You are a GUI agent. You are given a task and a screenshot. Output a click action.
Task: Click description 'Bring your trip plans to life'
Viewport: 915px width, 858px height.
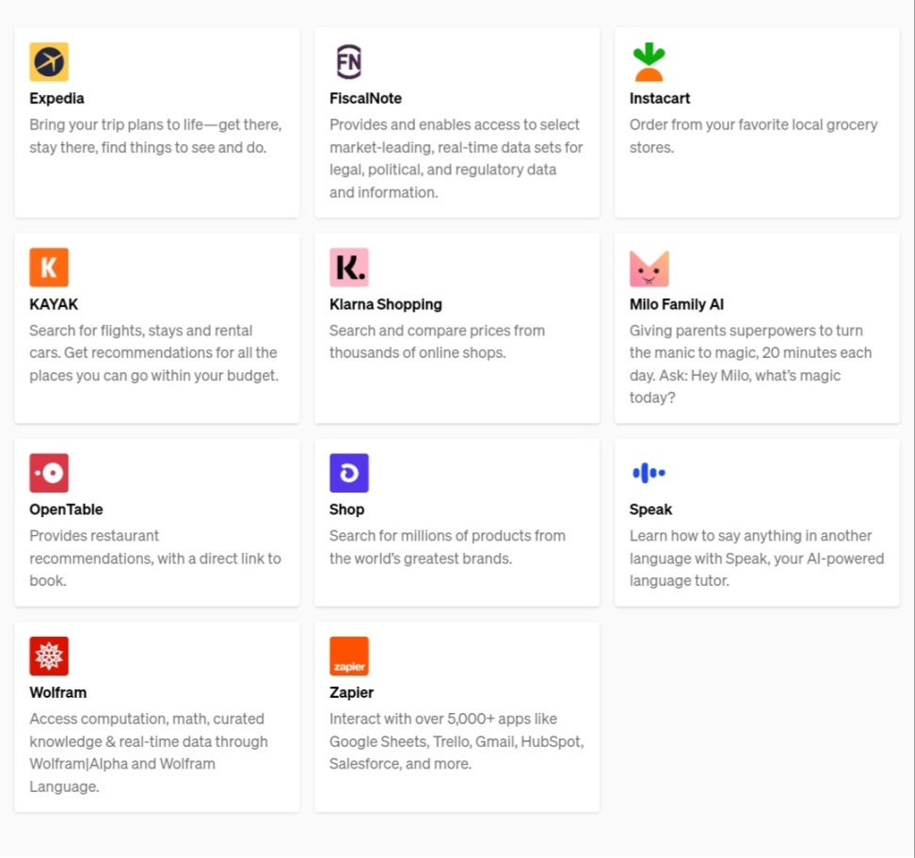point(156,136)
